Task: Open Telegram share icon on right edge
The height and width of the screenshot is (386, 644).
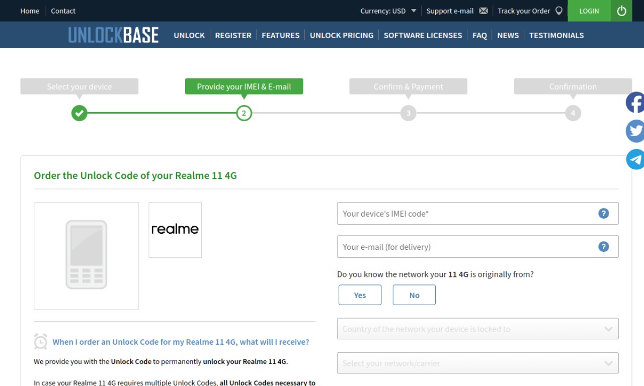Action: 635,159
